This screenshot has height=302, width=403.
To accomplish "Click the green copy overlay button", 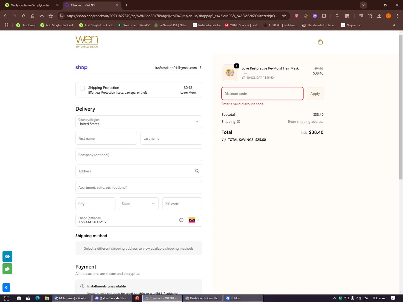I will click(x=7, y=269).
